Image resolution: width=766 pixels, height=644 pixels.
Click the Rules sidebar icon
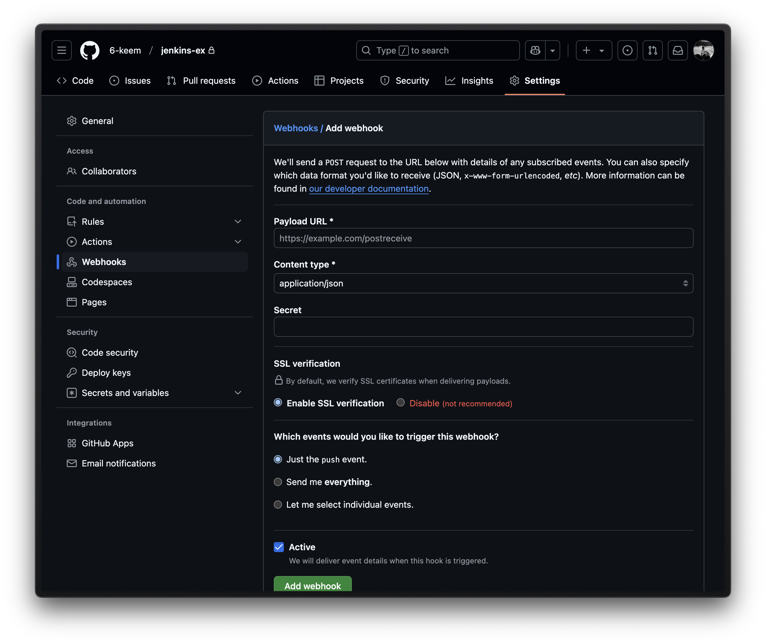(71, 222)
